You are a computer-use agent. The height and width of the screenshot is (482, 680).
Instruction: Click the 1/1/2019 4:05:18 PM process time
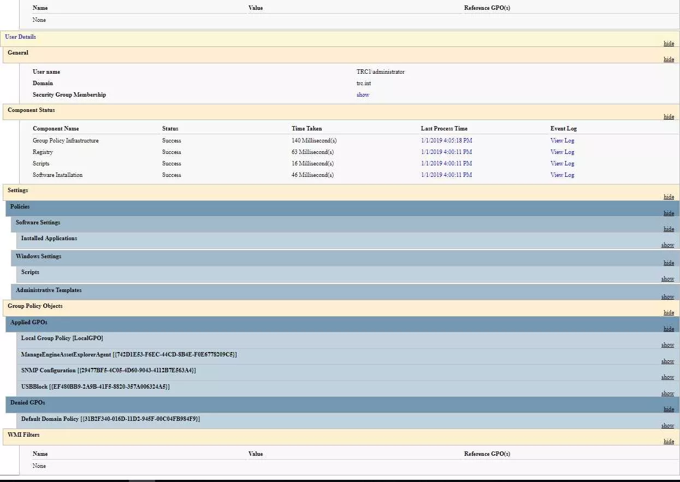446,141
